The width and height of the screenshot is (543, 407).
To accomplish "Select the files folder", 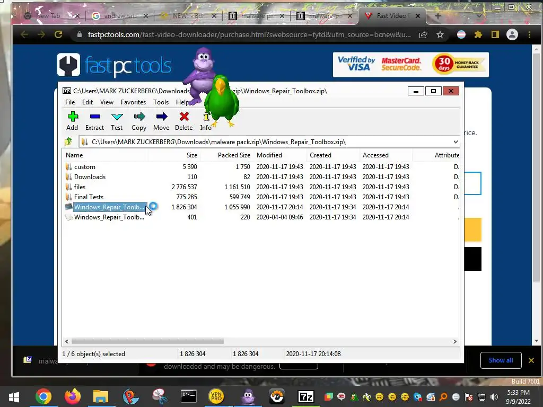I will point(80,187).
